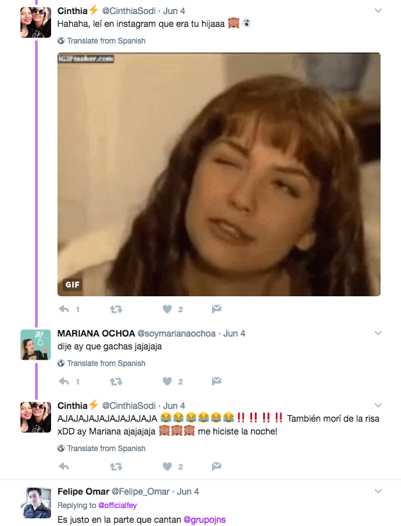The width and height of the screenshot is (401, 526).
Task: Open Felipe Omar's profile picture
Action: pyautogui.click(x=36, y=503)
